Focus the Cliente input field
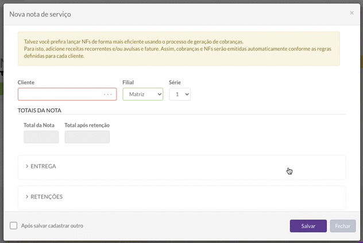Image resolution: width=363 pixels, height=243 pixels. pos(67,94)
